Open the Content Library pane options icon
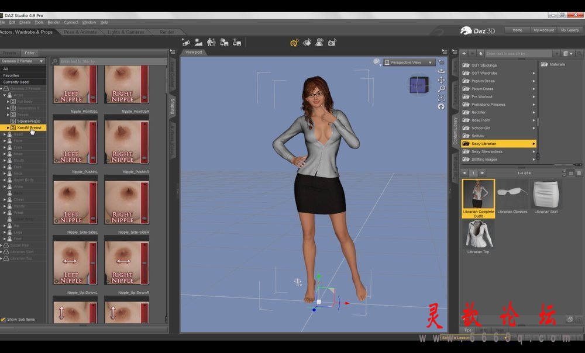Screen dimensions: 585x353 pyautogui.click(x=455, y=52)
